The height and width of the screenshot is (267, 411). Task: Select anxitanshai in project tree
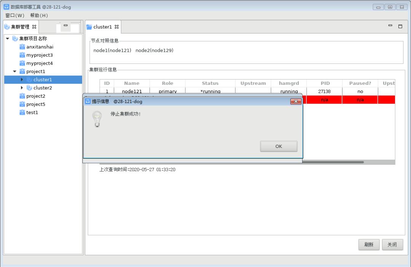point(40,47)
